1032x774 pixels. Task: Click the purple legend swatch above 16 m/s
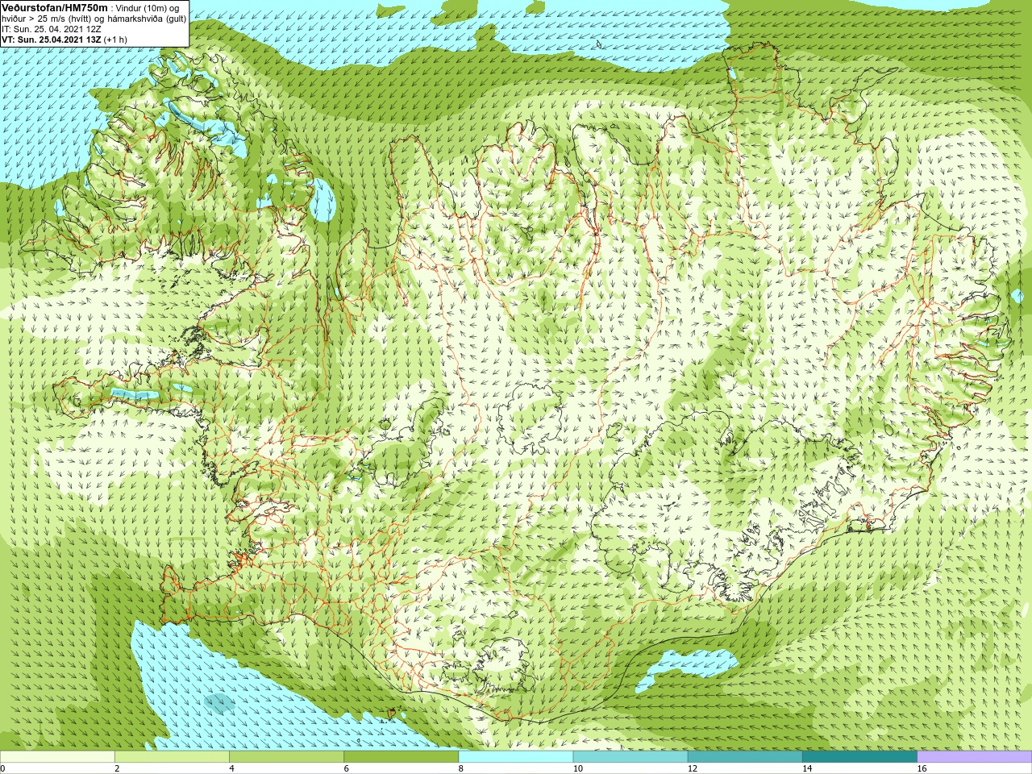tap(975, 757)
